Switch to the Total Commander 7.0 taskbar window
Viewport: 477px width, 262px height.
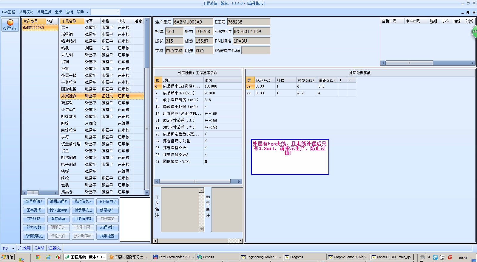173,257
